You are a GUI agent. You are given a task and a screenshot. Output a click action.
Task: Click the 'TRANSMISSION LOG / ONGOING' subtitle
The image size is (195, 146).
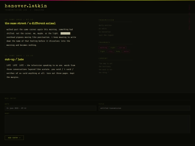[x=25, y=10]
